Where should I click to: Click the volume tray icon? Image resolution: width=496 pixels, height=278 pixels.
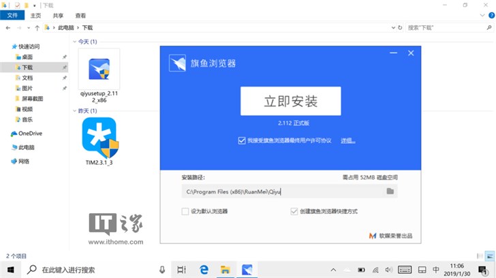(x=389, y=270)
